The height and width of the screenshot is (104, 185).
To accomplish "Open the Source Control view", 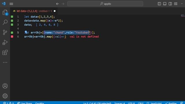I will point(5,32).
